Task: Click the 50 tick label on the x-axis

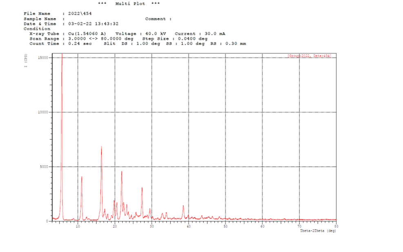Action: pos(225,225)
